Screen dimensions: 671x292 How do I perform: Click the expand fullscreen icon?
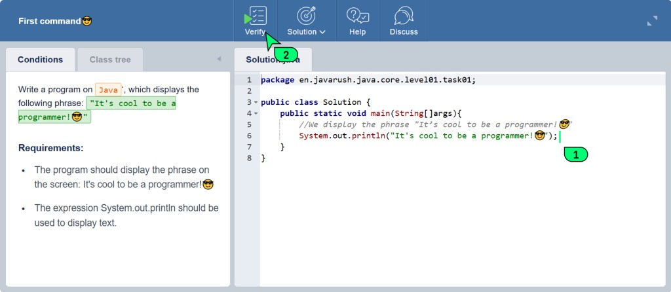coord(652,21)
